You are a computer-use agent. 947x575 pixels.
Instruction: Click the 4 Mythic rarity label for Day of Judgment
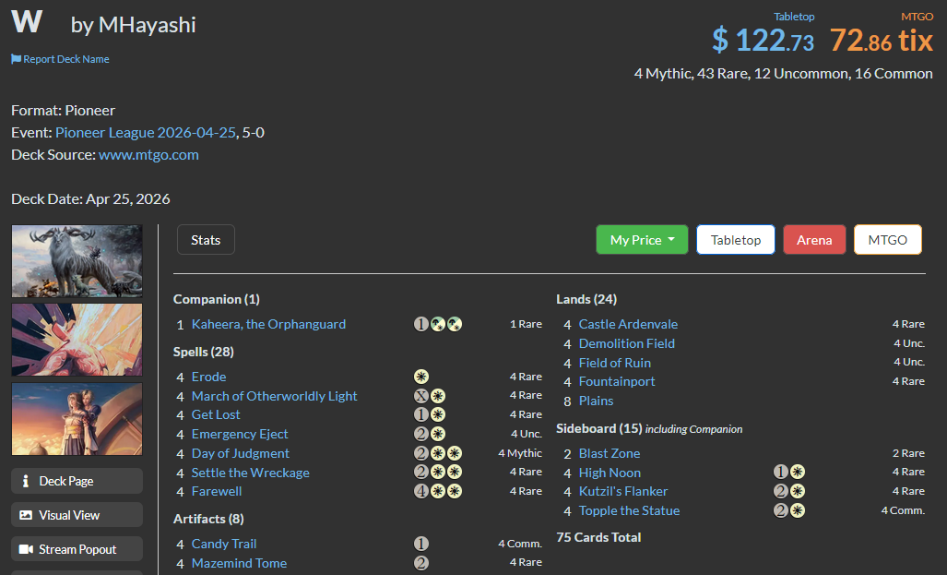coord(520,453)
